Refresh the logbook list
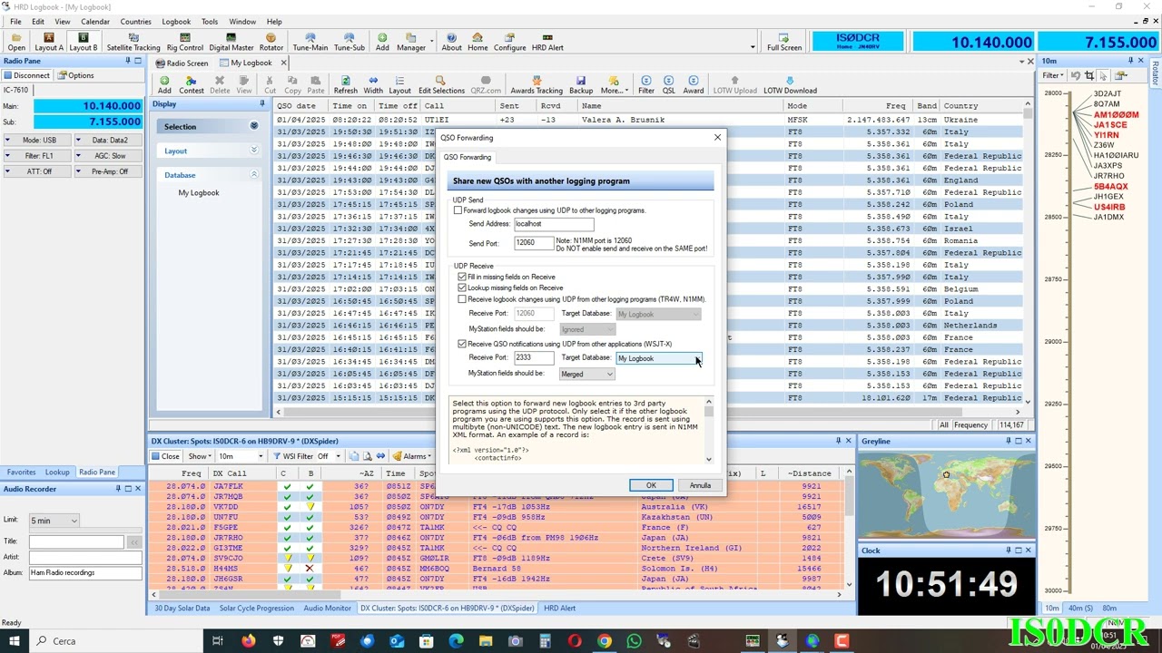 click(345, 85)
